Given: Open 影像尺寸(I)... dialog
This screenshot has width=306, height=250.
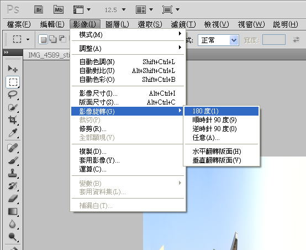Looking at the screenshot, I should tap(128, 93).
